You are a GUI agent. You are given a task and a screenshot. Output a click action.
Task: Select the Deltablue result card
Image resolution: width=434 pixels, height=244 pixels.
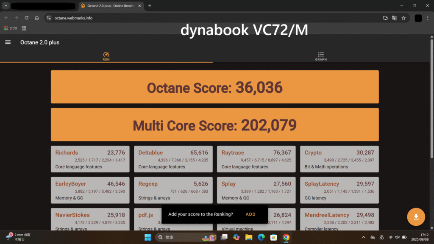tap(173, 159)
